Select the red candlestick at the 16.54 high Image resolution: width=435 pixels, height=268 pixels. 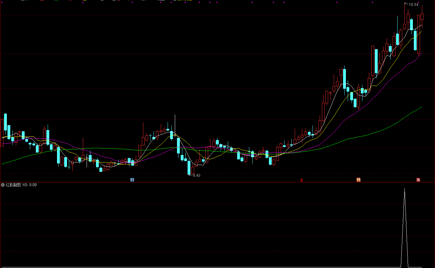404,26
